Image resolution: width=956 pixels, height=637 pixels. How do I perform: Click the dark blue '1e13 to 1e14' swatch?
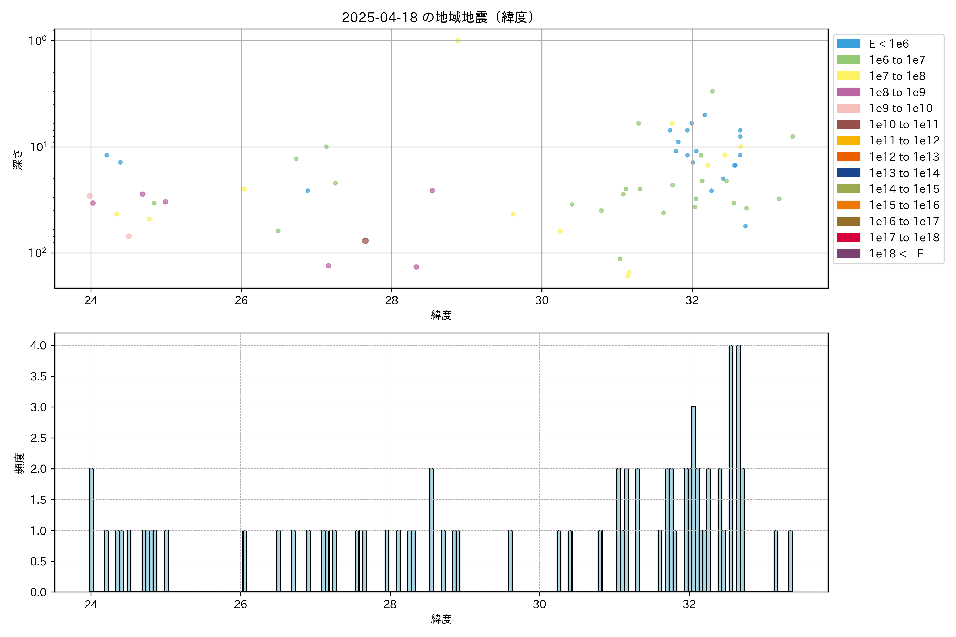click(x=848, y=173)
